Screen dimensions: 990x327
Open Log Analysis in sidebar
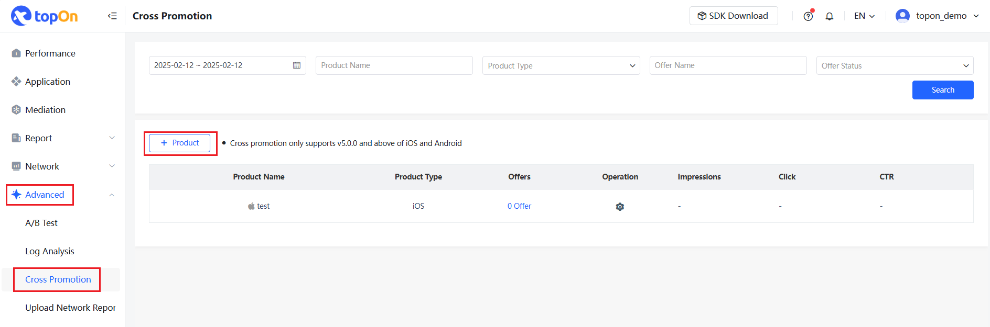[50, 251]
